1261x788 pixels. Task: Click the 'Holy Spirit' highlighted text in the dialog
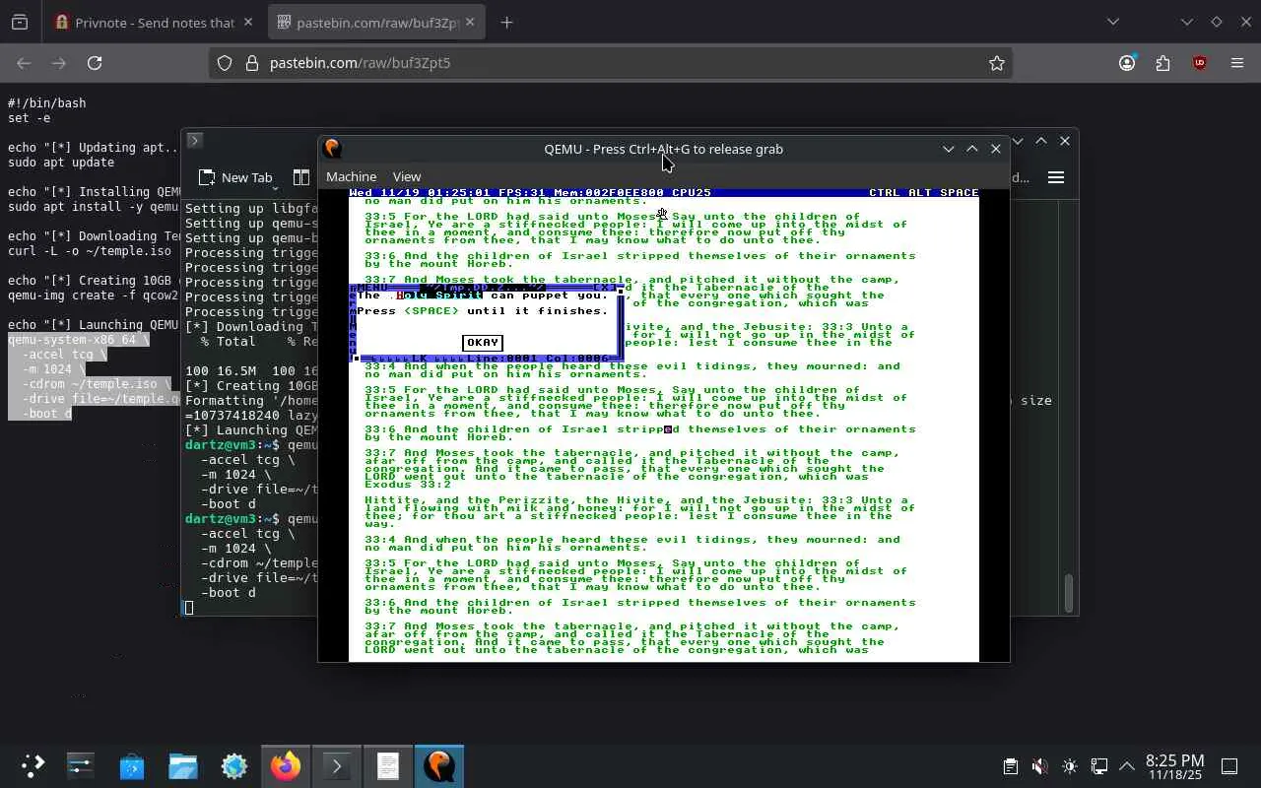[x=439, y=295]
